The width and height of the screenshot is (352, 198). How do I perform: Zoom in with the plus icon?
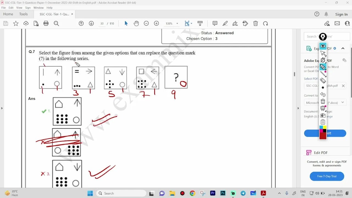[156, 24]
